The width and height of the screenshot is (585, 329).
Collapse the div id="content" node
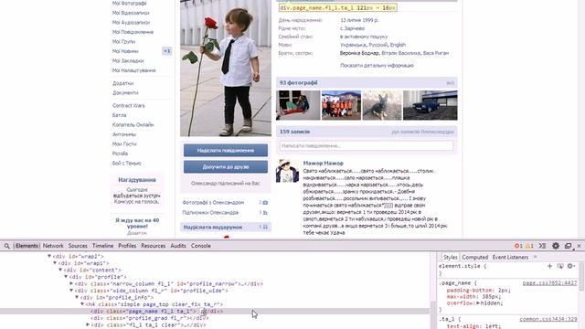(60, 271)
